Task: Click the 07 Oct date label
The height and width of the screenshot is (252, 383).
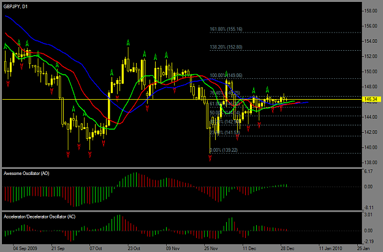Action: [96, 248]
